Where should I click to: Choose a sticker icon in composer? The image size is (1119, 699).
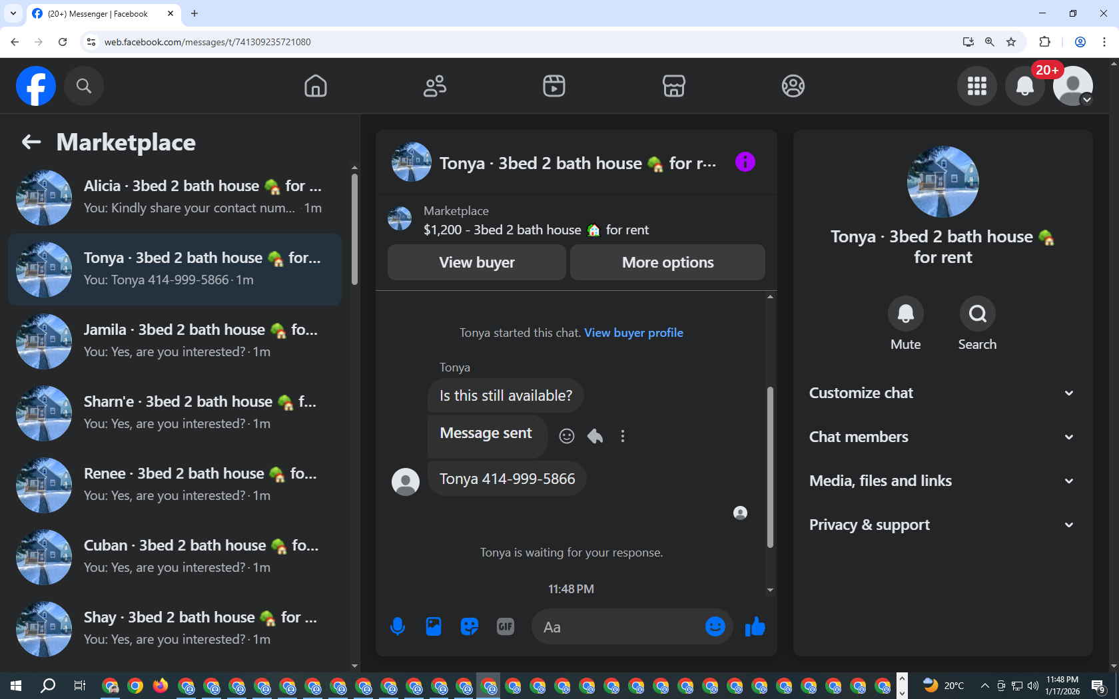pyautogui.click(x=470, y=626)
